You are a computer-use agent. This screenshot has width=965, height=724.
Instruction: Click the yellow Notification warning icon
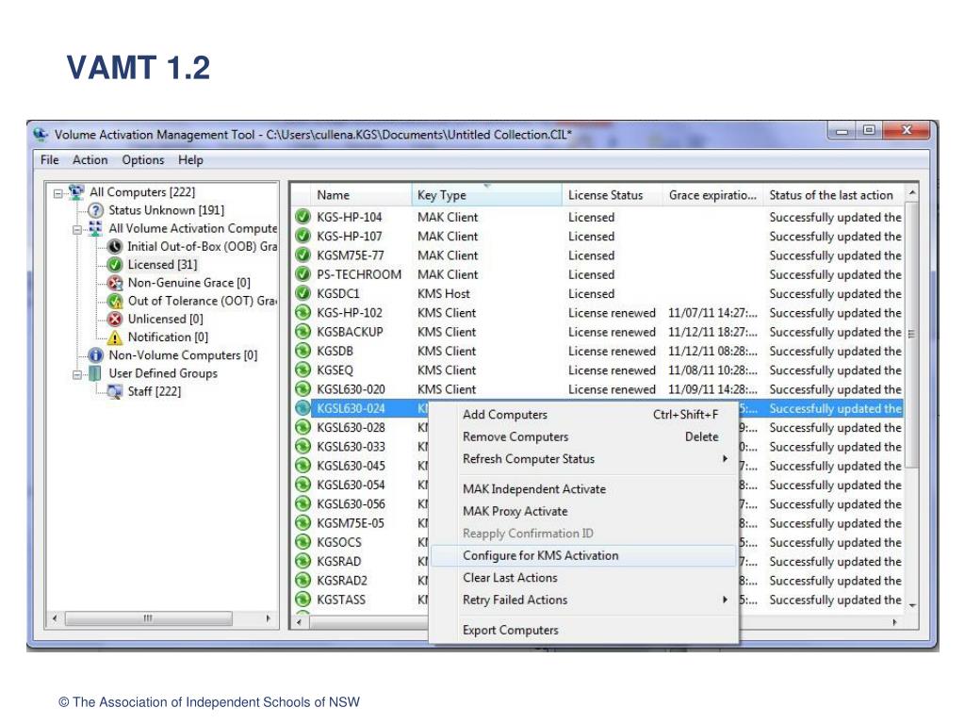tap(115, 337)
